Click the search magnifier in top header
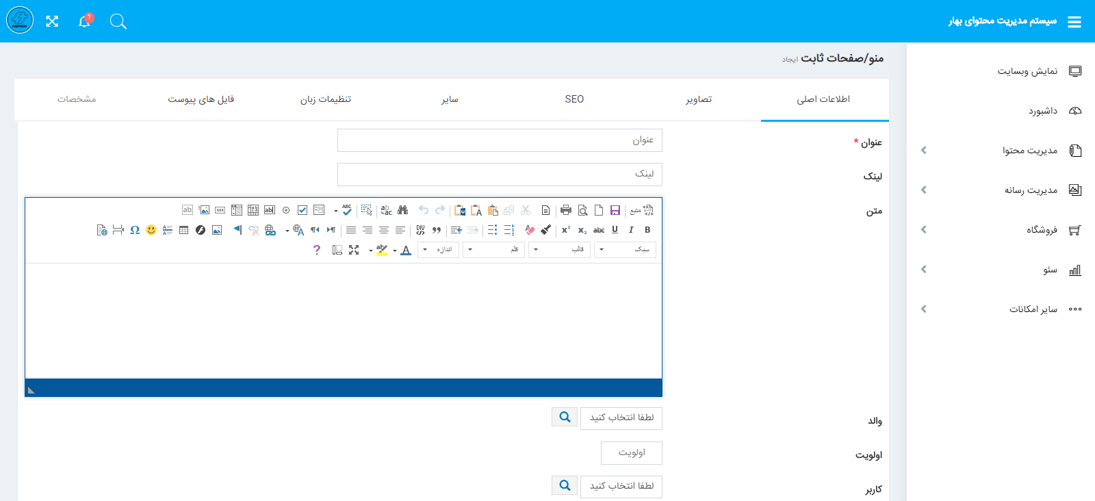This screenshot has height=501, width=1095. (118, 21)
